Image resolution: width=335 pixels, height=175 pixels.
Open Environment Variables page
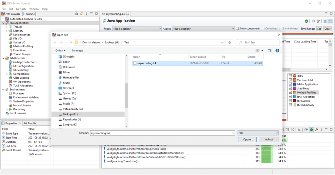pos(26,97)
